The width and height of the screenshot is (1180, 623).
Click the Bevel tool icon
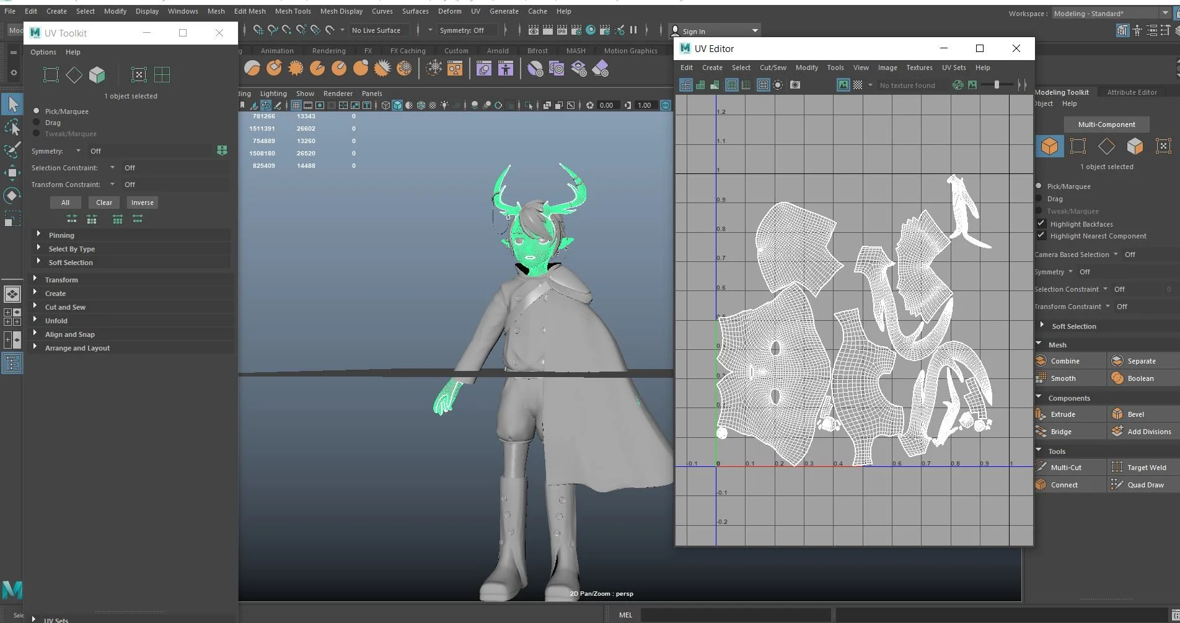coord(1117,414)
